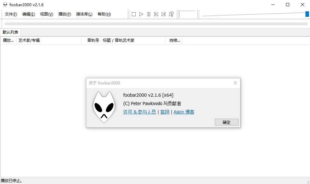Screen dimensions: 310x184
Task: Open the 视图(V) menu
Action: [46, 14]
